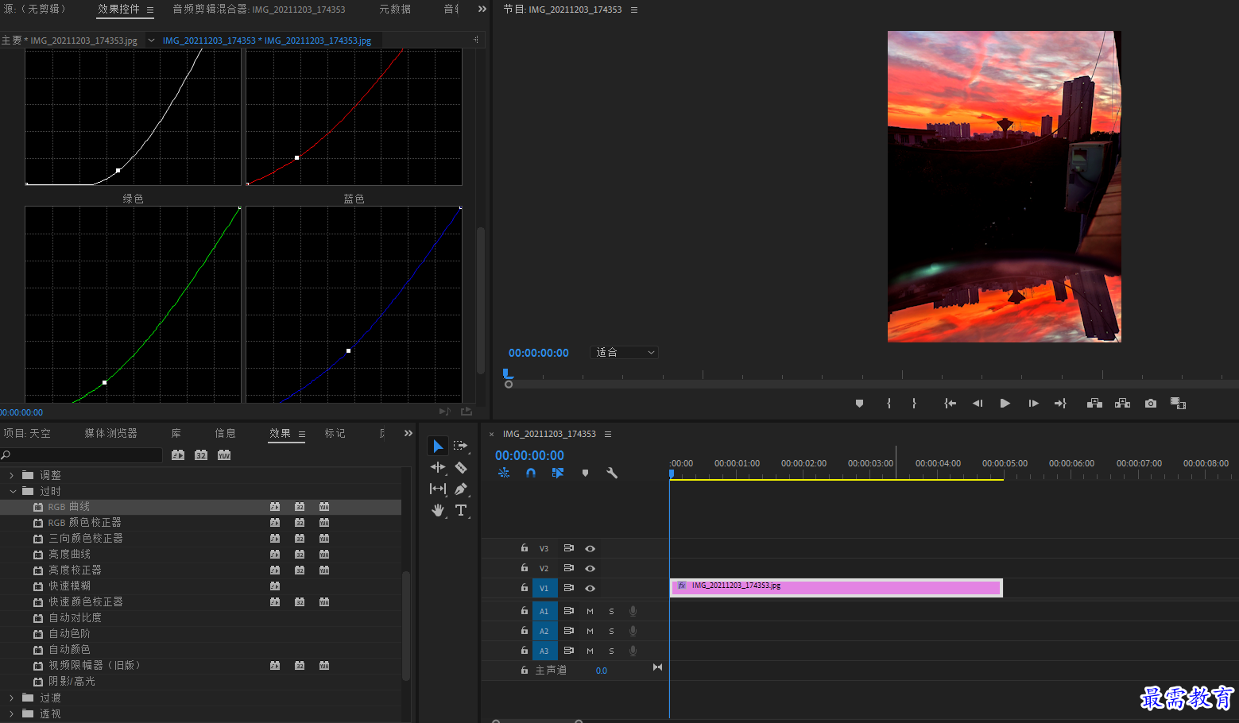
Task: Play the sequence in program monitor
Action: (x=1005, y=404)
